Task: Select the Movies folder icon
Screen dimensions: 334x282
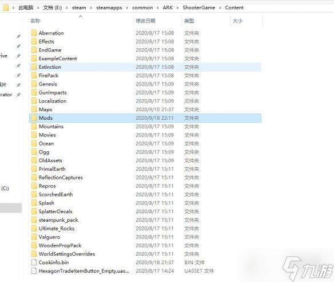Action: [34, 135]
